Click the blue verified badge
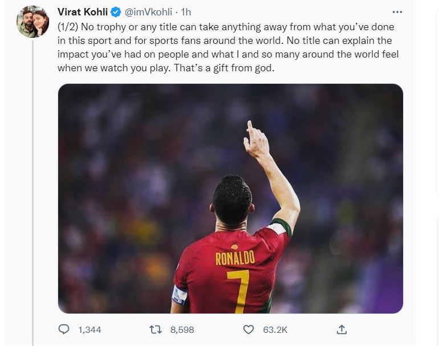 tap(116, 12)
